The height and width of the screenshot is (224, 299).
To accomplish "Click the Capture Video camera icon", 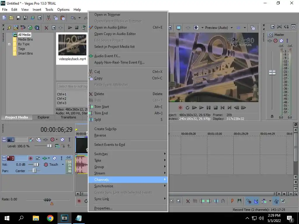I will tap(23, 28).
